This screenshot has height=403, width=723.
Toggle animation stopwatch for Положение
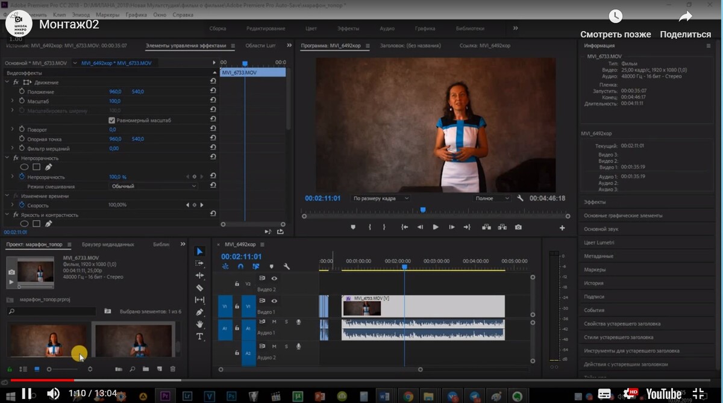(22, 92)
